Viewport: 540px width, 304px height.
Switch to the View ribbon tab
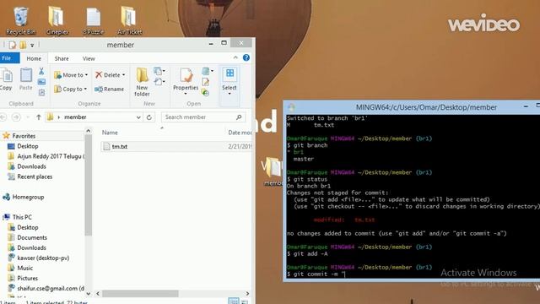click(x=89, y=58)
